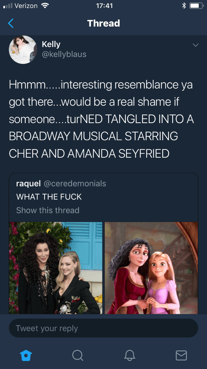Viewport: 207px width, 369px height.
Task: Open the quoted tweet from raquel
Action: pos(103,190)
